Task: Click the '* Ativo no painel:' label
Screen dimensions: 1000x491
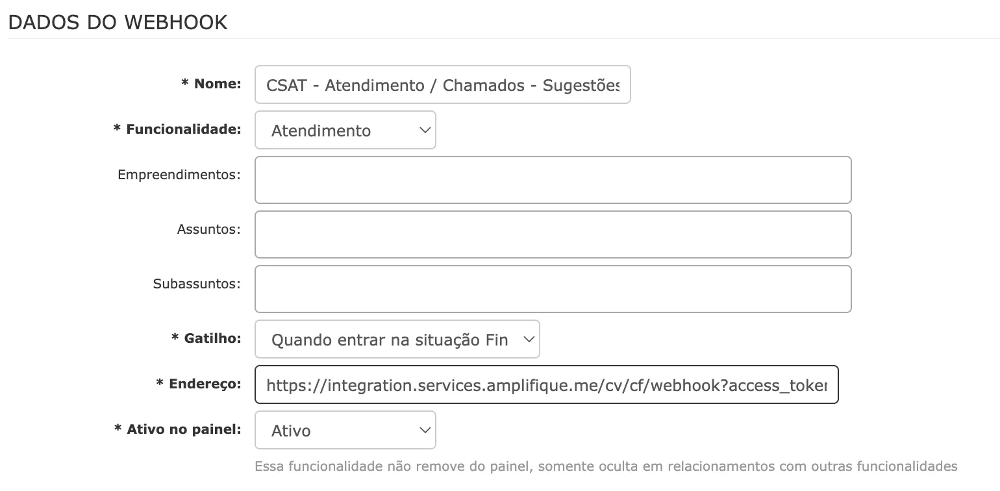Action: pyautogui.click(x=178, y=429)
